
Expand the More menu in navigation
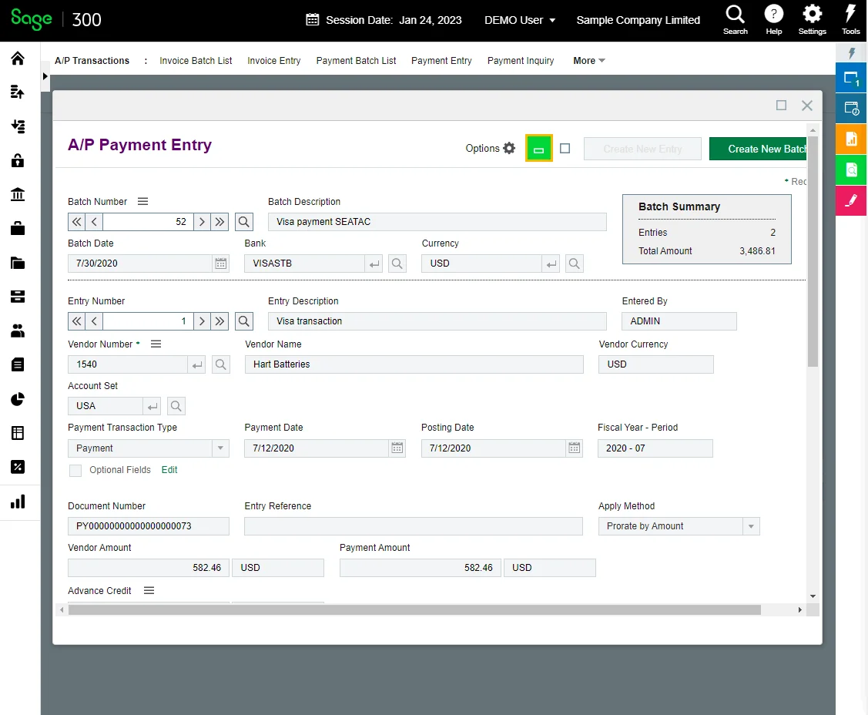[x=589, y=61]
